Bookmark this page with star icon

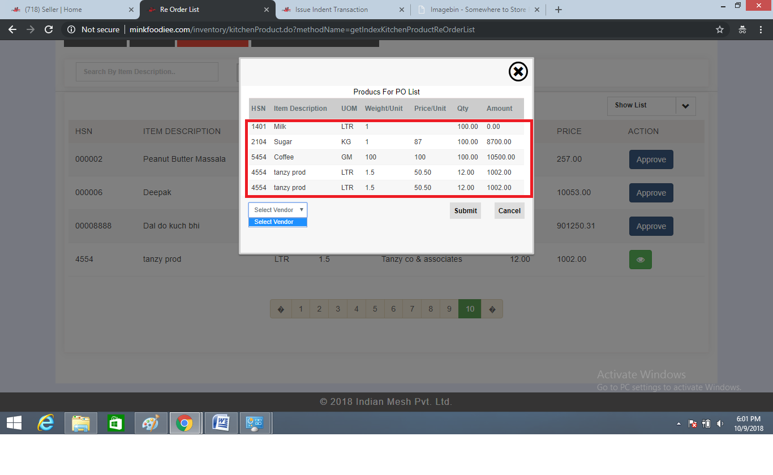720,29
